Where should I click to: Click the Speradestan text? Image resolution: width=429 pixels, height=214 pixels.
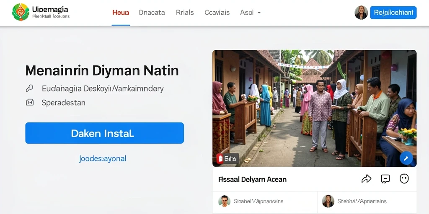(x=64, y=103)
